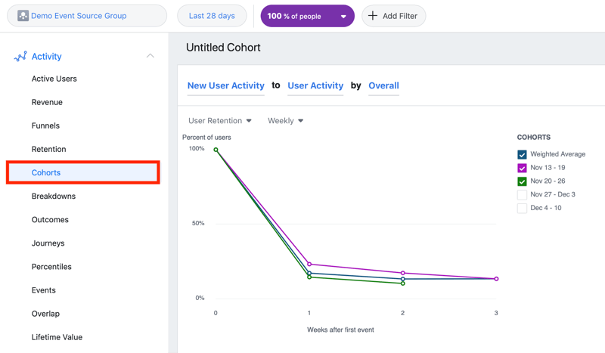The height and width of the screenshot is (353, 605).
Task: Open Breakdowns in sidebar
Action: point(54,196)
